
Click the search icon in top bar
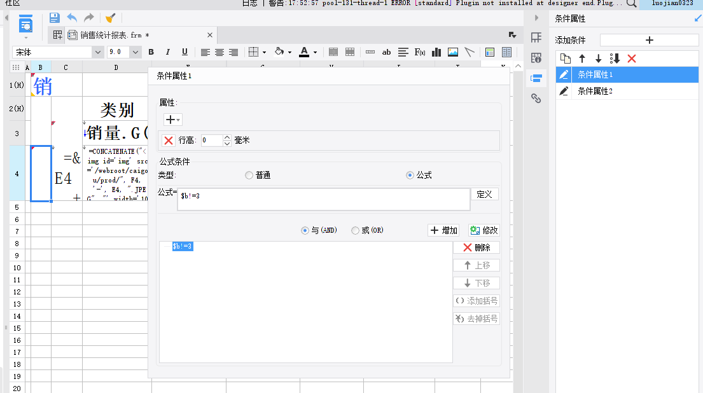pos(631,4)
